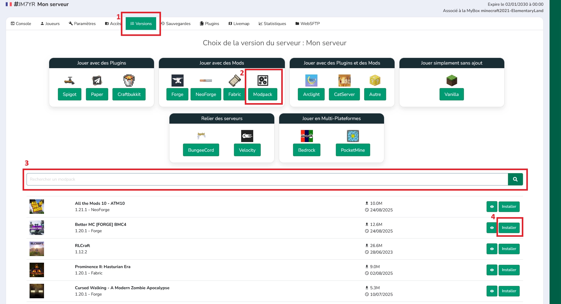Click the Arclight icon
This screenshot has height=304, width=561.
(311, 81)
